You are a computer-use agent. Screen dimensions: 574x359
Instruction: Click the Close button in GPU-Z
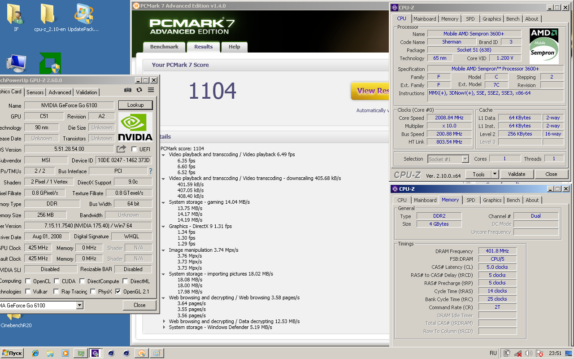139,305
